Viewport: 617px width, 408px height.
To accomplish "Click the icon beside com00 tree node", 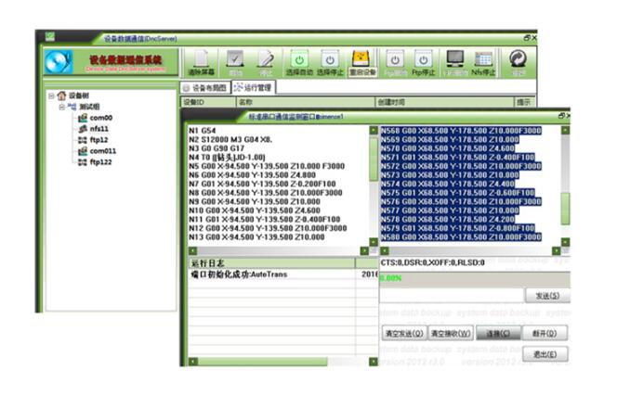I will click(83, 118).
